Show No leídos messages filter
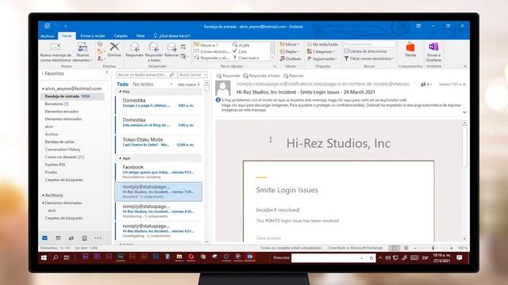Viewport: 508px width, 285px height. pos(143,84)
